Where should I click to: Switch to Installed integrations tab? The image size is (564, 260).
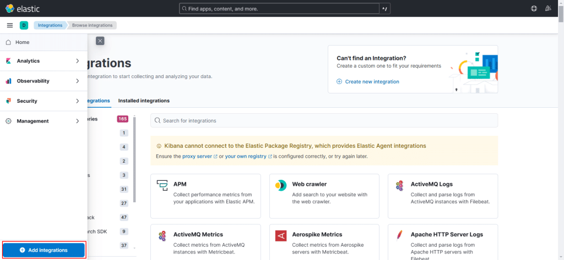(144, 101)
